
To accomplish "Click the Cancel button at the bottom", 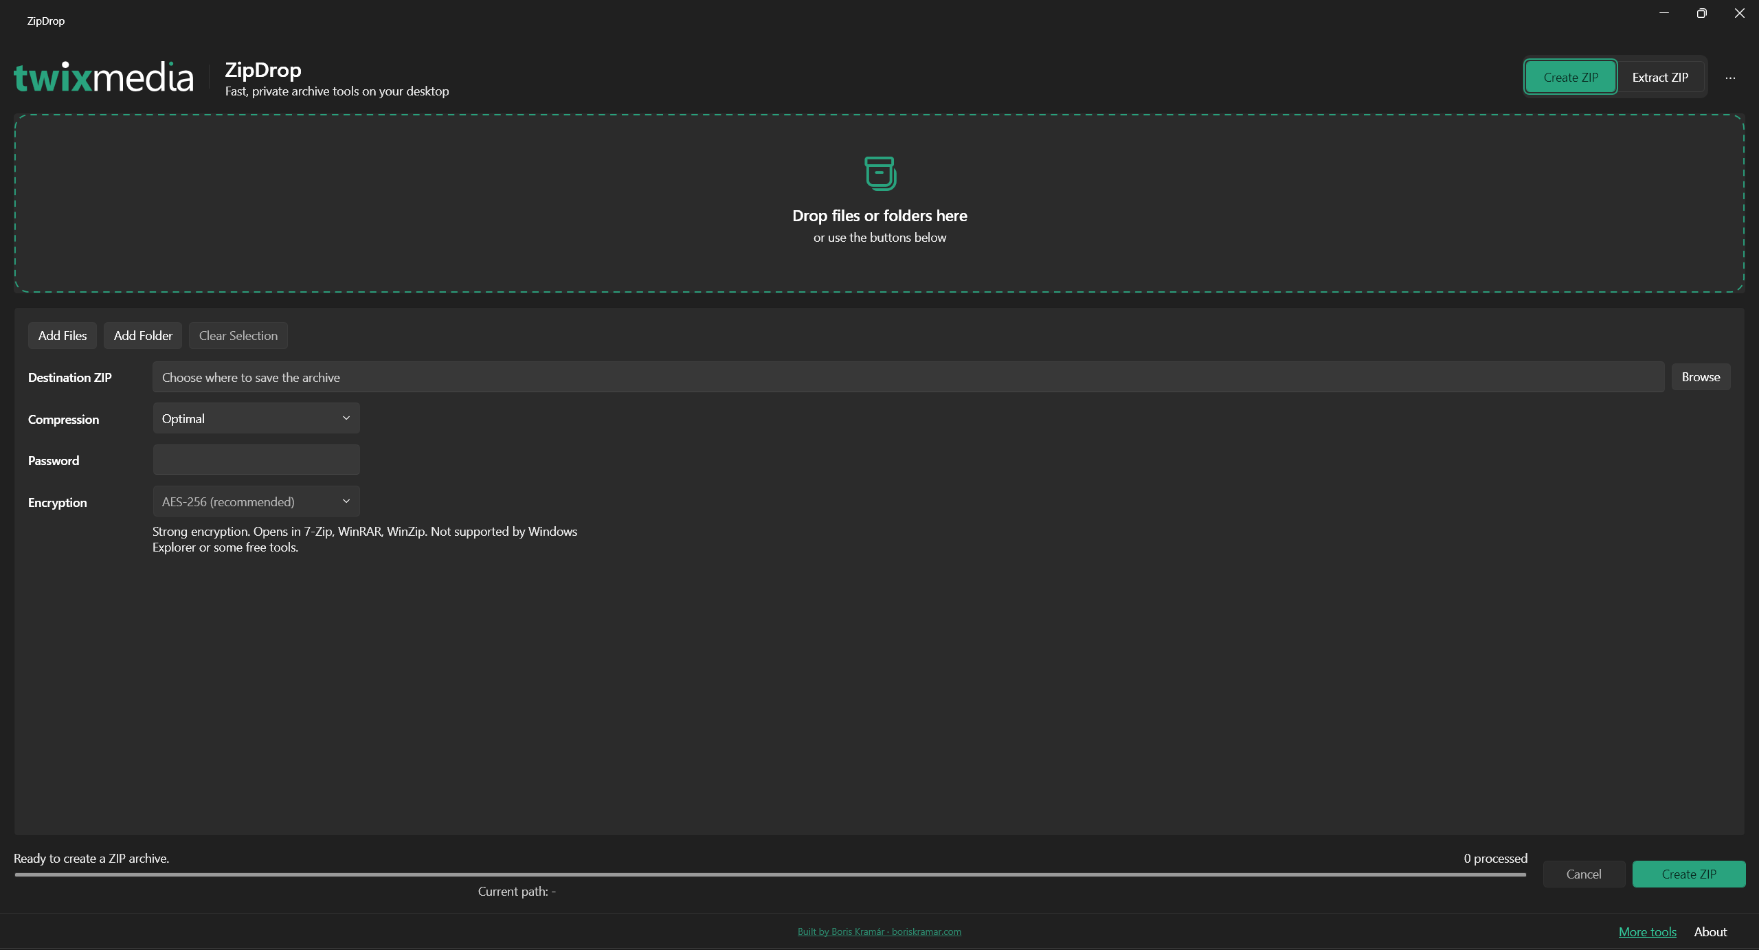I will tap(1584, 874).
